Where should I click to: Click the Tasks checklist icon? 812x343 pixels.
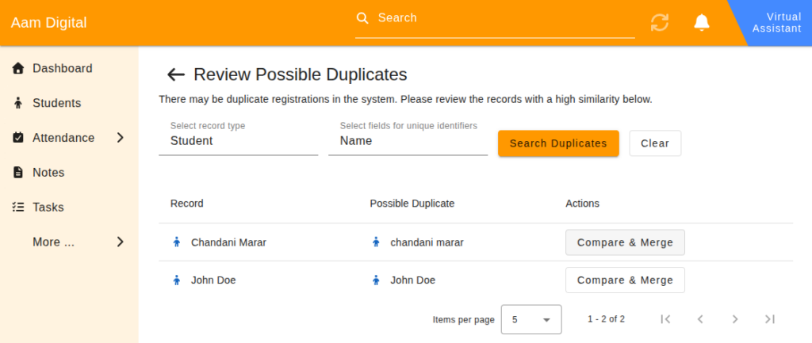click(18, 208)
